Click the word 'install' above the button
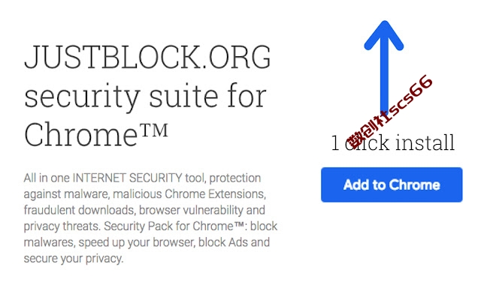The width and height of the screenshot is (481, 300). tap(425, 142)
